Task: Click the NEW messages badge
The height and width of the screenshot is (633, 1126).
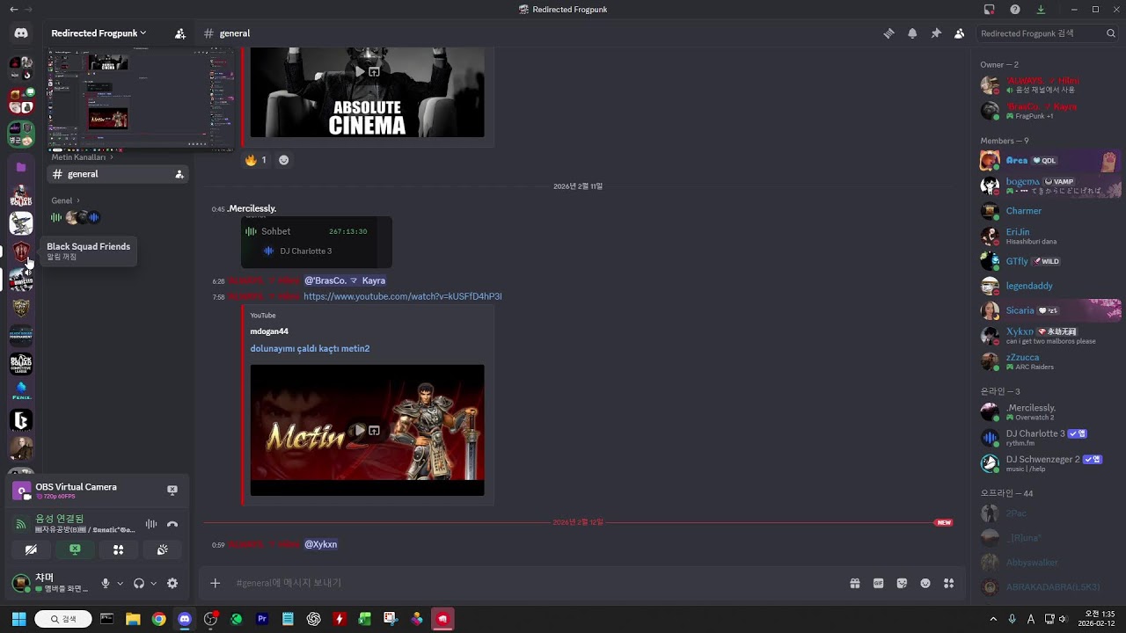Action: pos(944,522)
